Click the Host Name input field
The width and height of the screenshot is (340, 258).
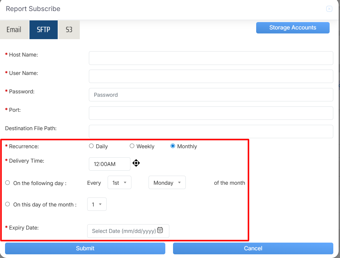[211, 58]
